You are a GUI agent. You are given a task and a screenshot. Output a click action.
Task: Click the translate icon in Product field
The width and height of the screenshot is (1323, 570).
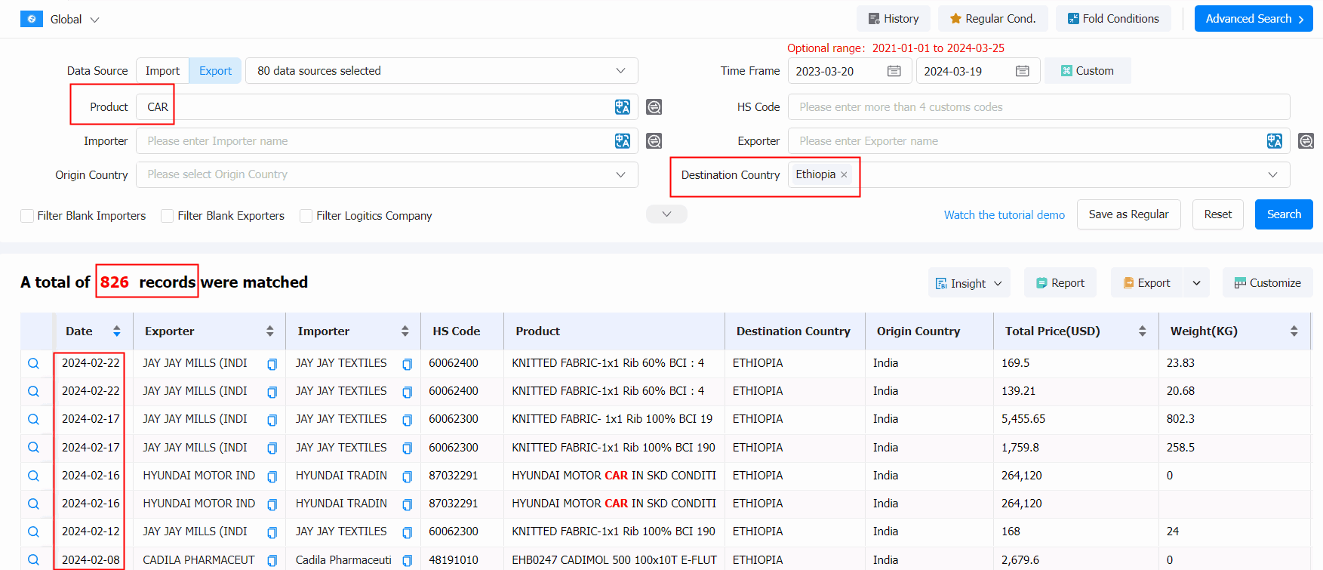622,107
